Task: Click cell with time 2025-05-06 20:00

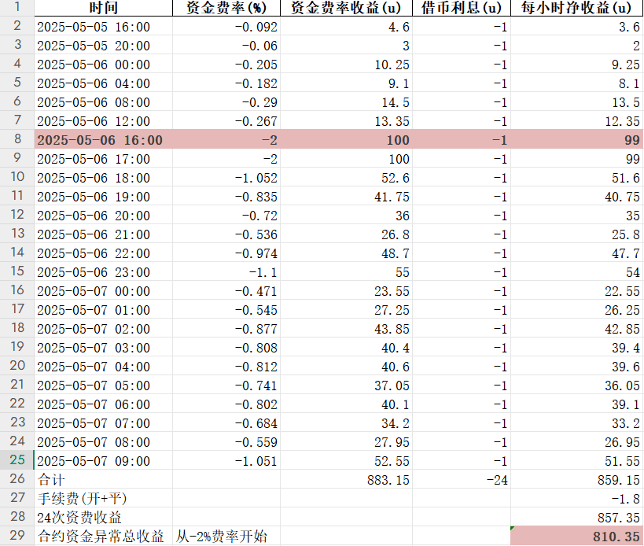Action: click(104, 215)
